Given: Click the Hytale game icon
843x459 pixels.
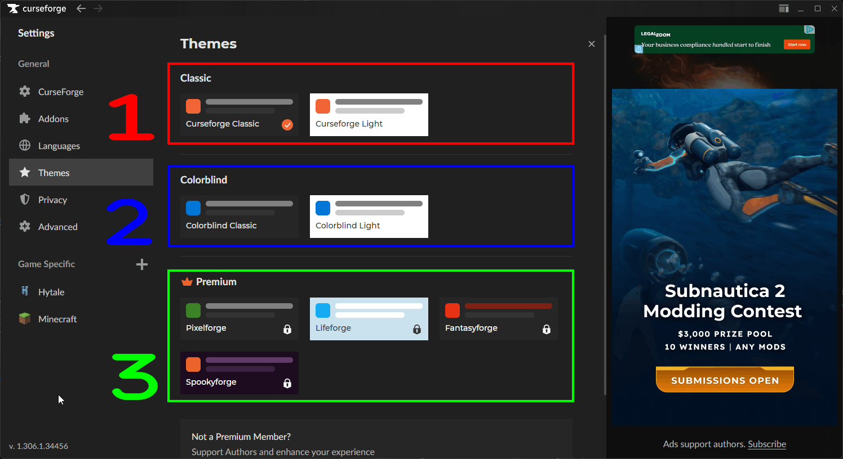Looking at the screenshot, I should pos(25,291).
